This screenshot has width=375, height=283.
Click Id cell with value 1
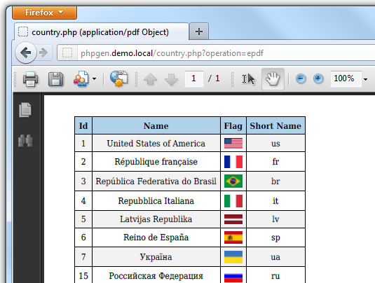tap(83, 143)
